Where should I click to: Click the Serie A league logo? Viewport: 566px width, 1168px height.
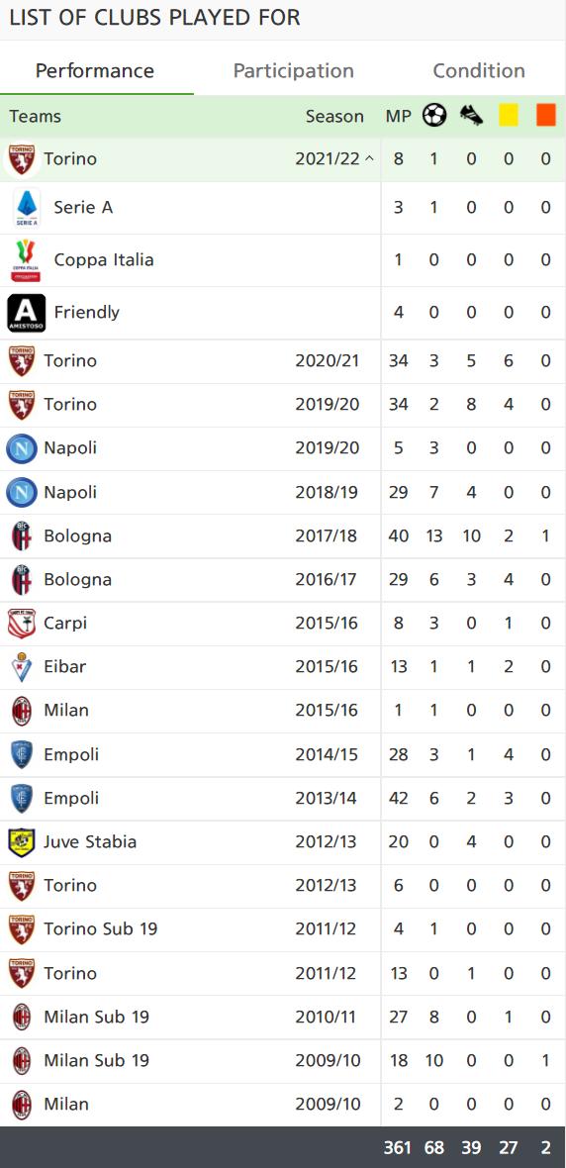pyautogui.click(x=27, y=208)
